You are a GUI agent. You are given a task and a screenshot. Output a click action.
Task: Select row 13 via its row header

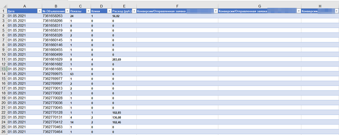tap(4, 69)
